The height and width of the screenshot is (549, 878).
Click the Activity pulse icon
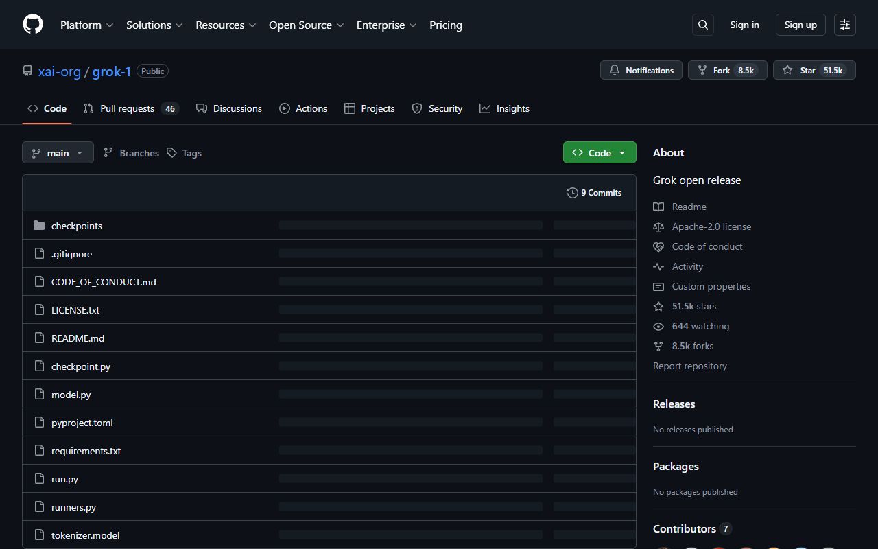pyautogui.click(x=658, y=266)
